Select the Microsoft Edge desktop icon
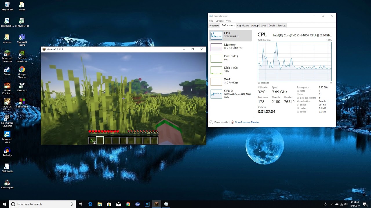This screenshot has width=371, height=208. pyautogui.click(x=7, y=137)
